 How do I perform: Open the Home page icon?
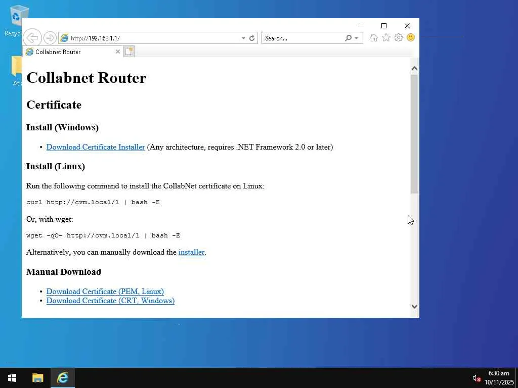(374, 37)
